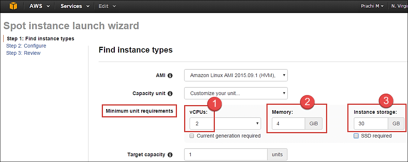The height and width of the screenshot is (162, 408).
Task: Enable Current generation required checkbox
Action: coord(192,136)
